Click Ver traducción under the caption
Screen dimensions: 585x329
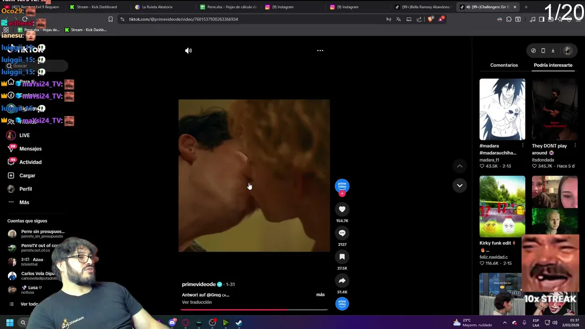197,302
